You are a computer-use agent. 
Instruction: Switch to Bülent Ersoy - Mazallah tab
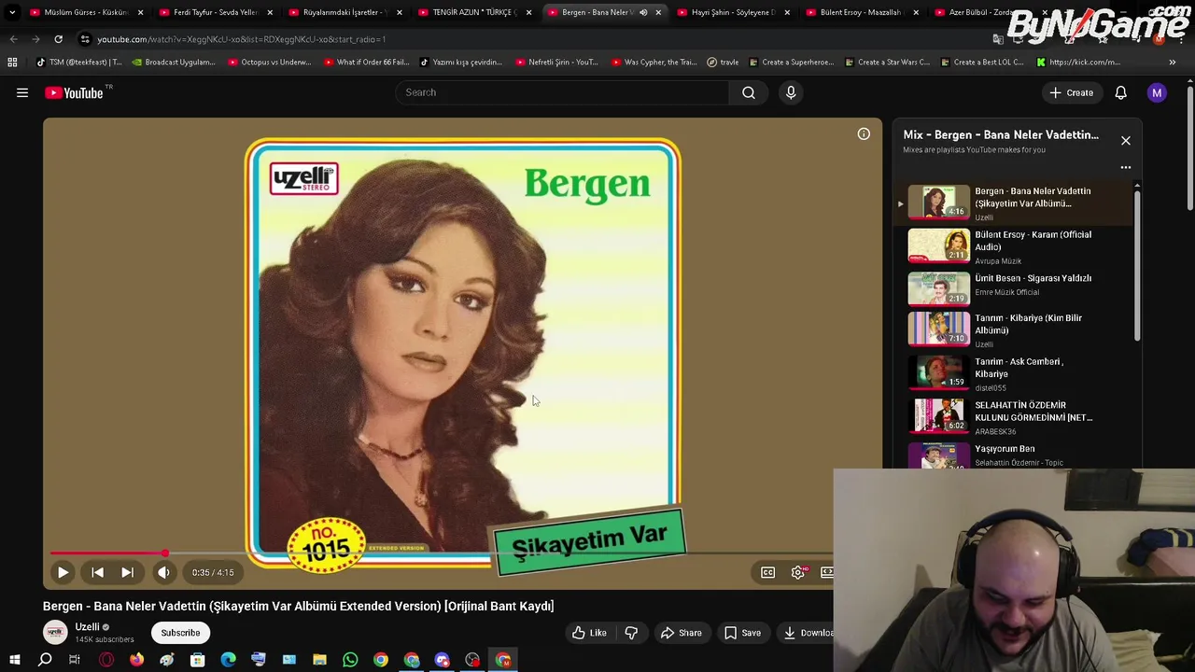click(862, 12)
